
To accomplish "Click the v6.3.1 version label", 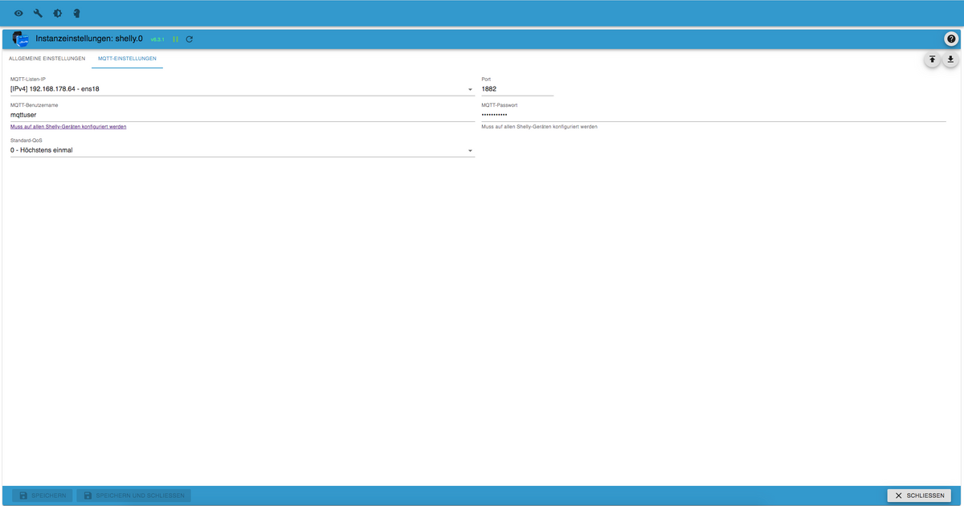I will pos(157,39).
